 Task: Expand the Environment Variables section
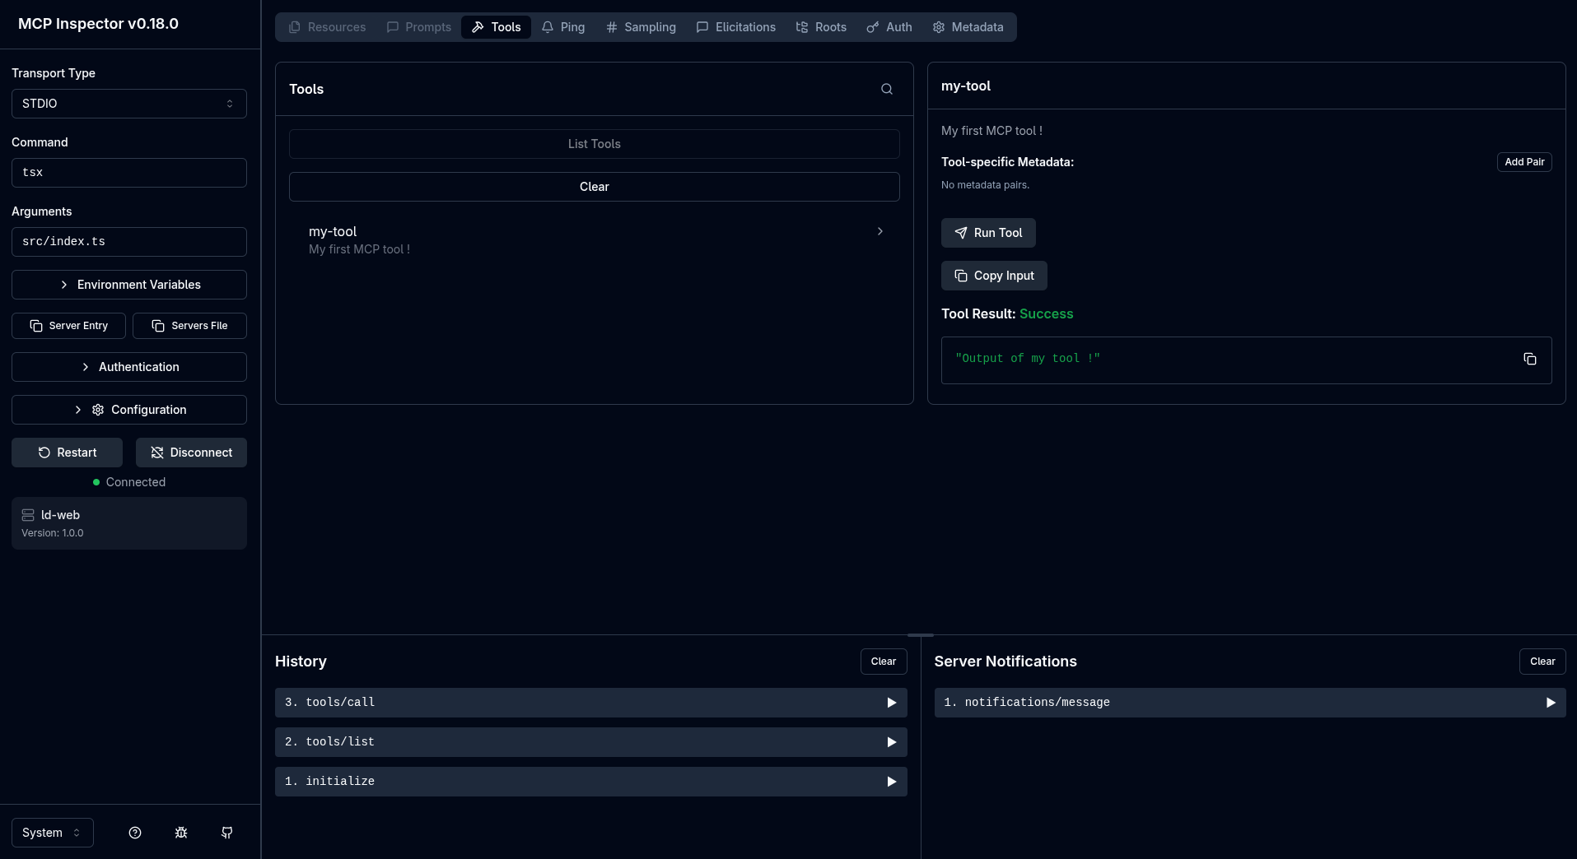point(128,285)
